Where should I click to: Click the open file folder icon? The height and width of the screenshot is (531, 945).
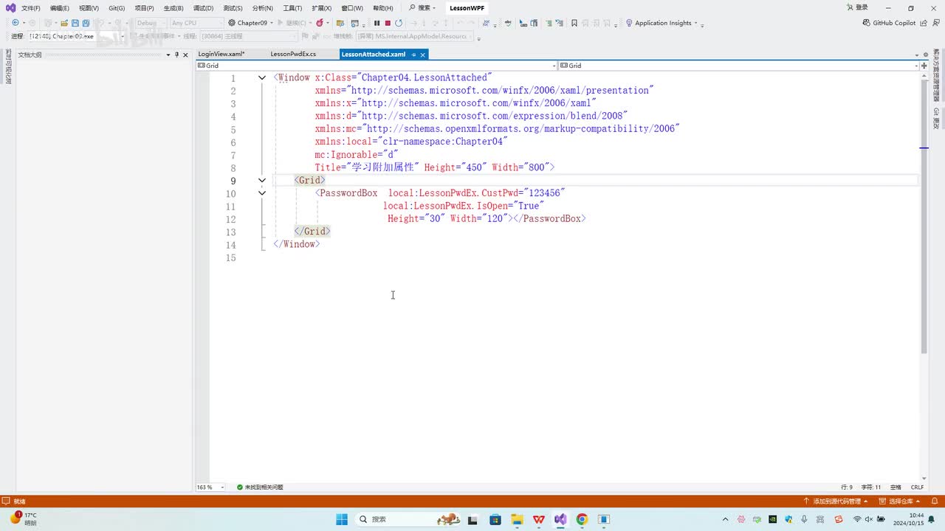(x=64, y=23)
